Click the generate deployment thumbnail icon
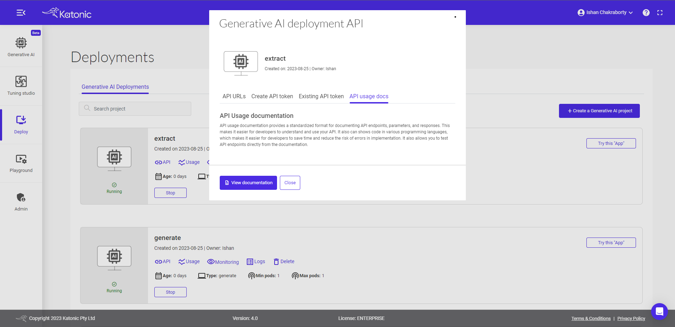 (114, 258)
